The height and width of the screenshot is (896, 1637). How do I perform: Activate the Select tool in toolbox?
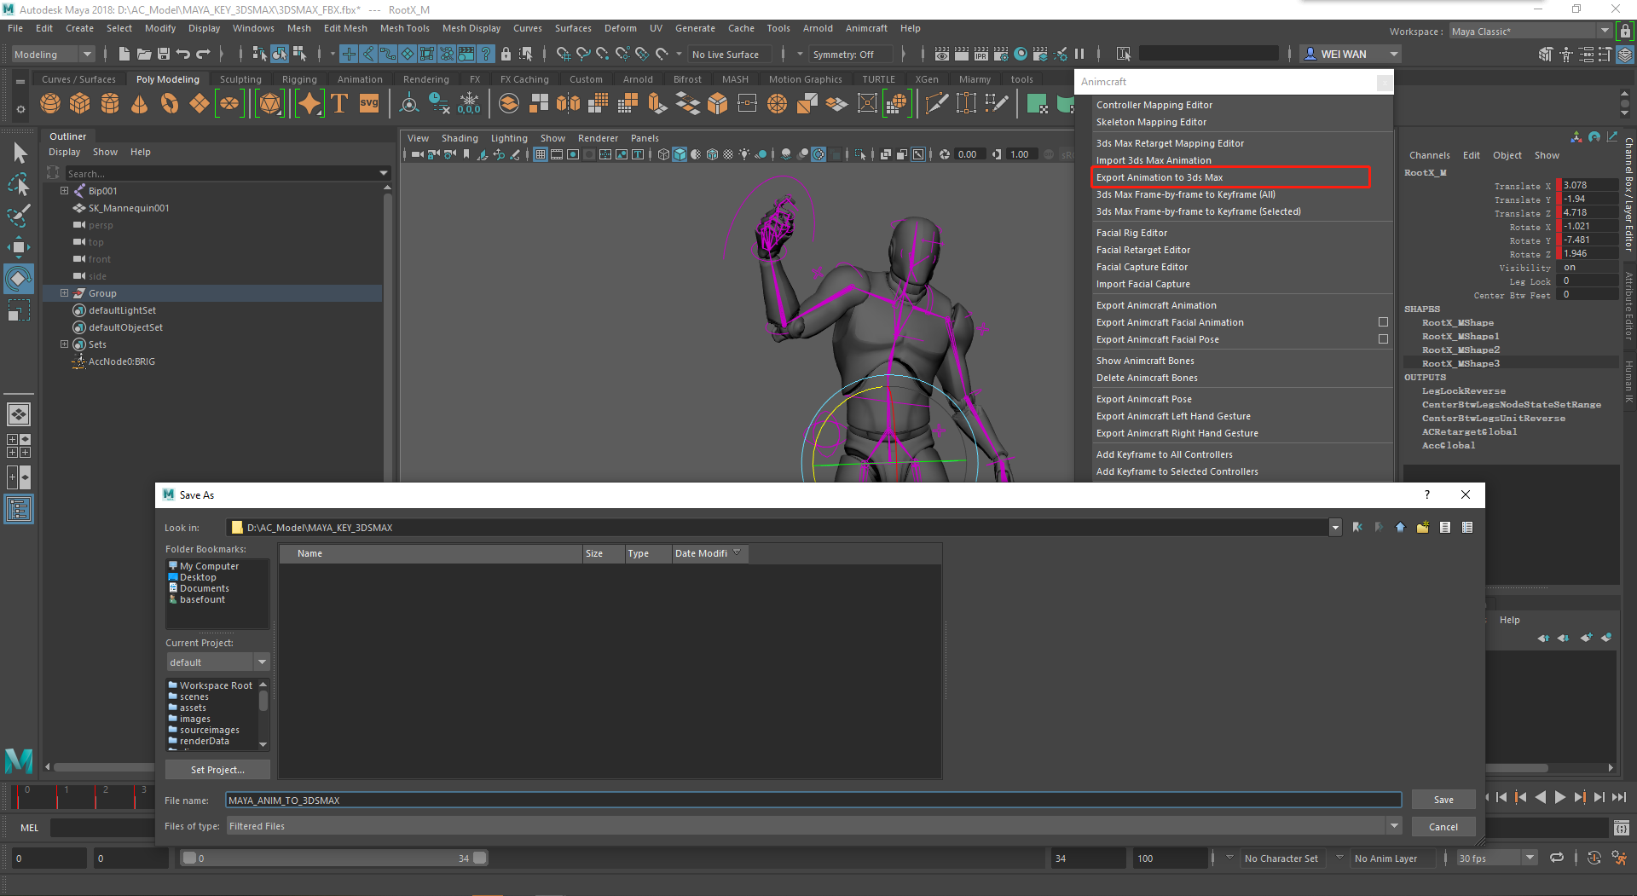[x=19, y=153]
